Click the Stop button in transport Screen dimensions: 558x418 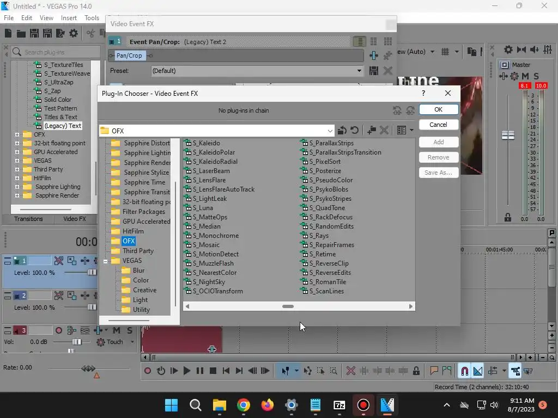point(213,371)
